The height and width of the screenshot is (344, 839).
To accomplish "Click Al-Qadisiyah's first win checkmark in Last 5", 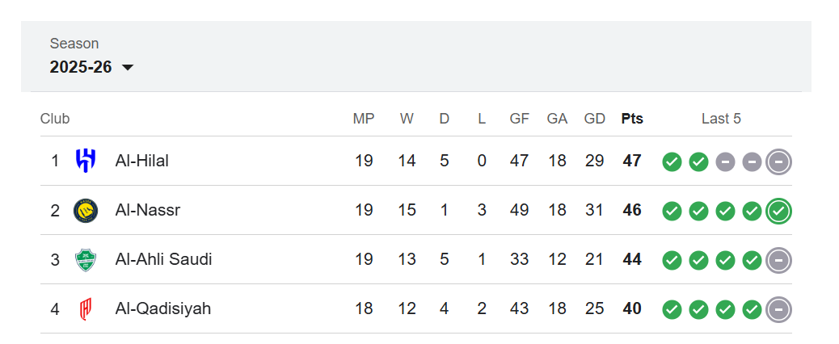I will pyautogui.click(x=672, y=309).
